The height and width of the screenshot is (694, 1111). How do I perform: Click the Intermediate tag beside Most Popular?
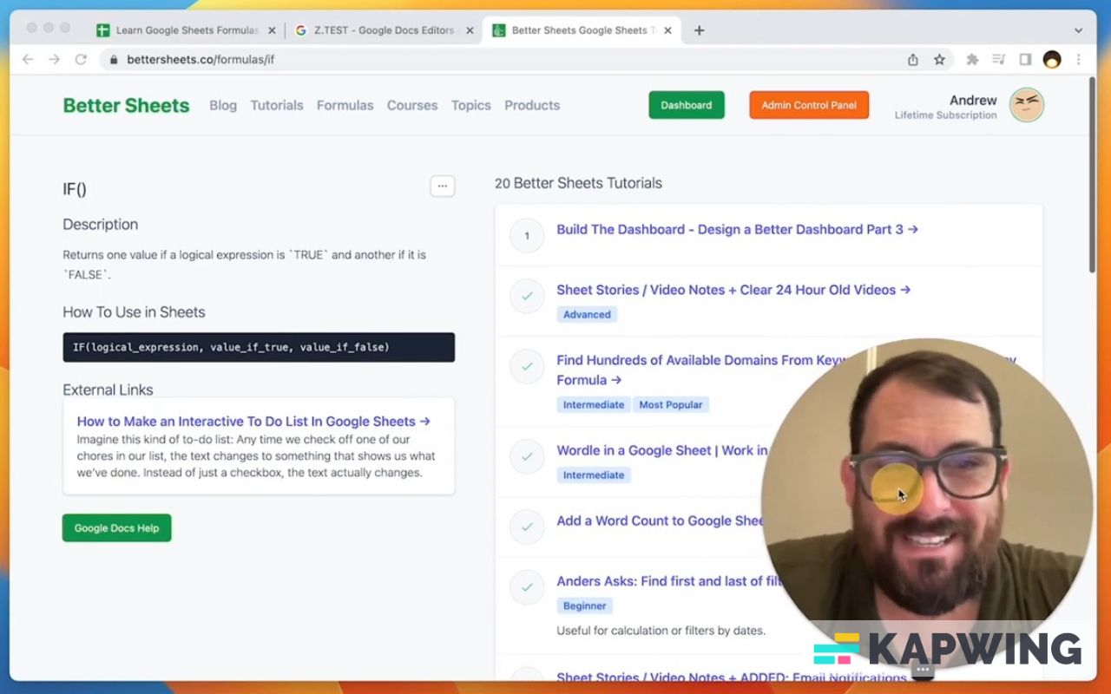tap(594, 404)
